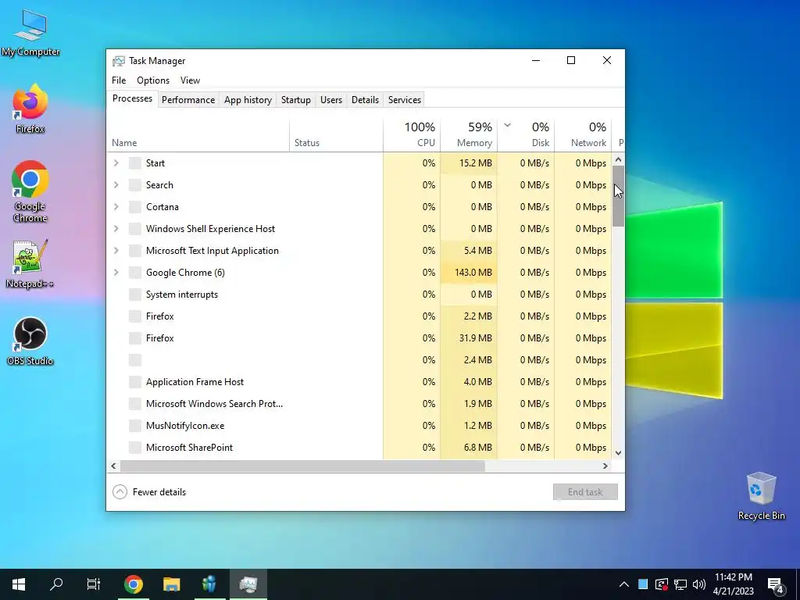The image size is (800, 600).
Task: Select Microsoft Windows Search Prot... process
Action: [x=359, y=404]
